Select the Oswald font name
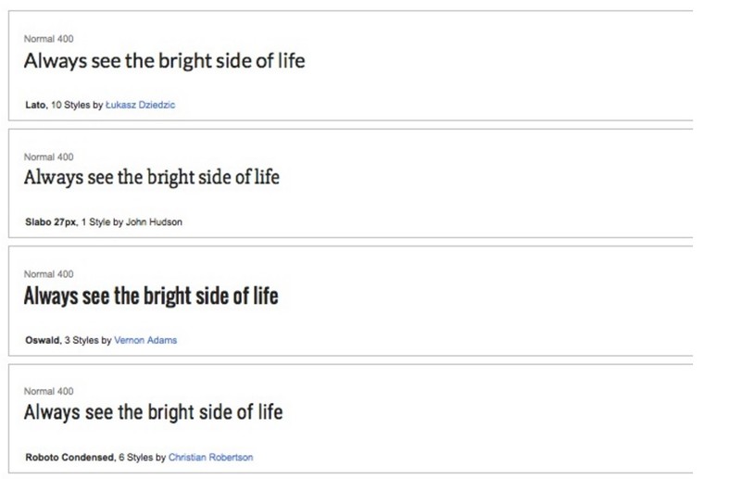This screenshot has width=741, height=479. (42, 340)
